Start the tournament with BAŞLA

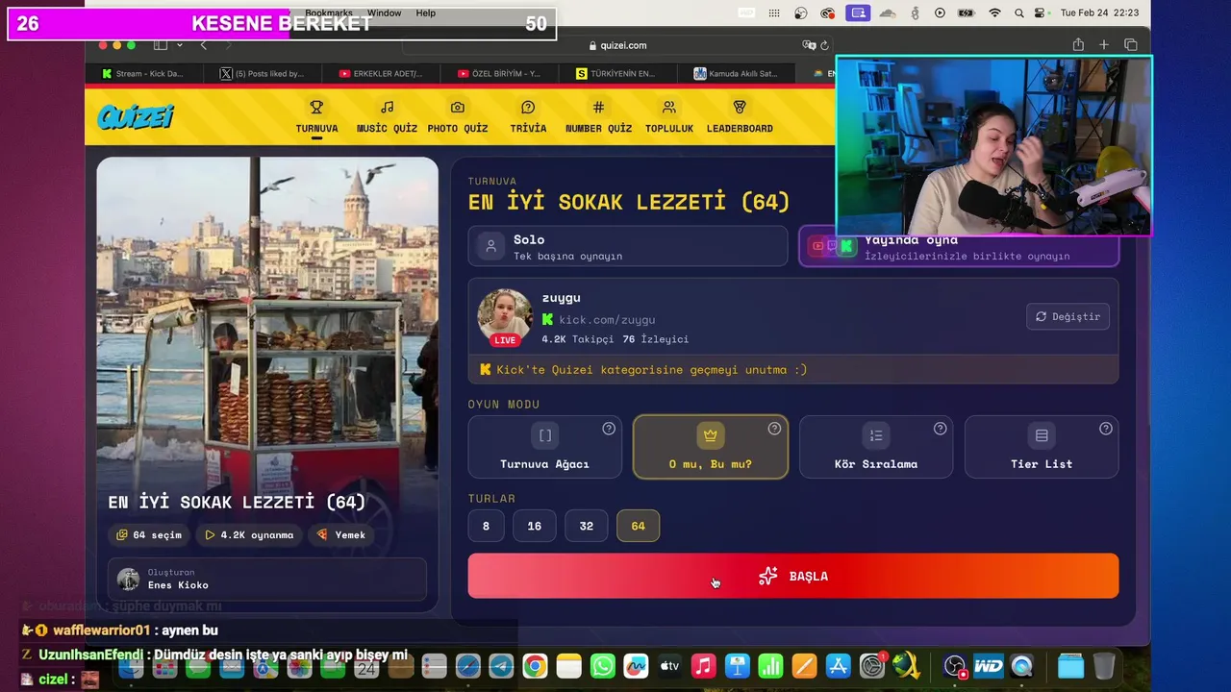pyautogui.click(x=793, y=576)
